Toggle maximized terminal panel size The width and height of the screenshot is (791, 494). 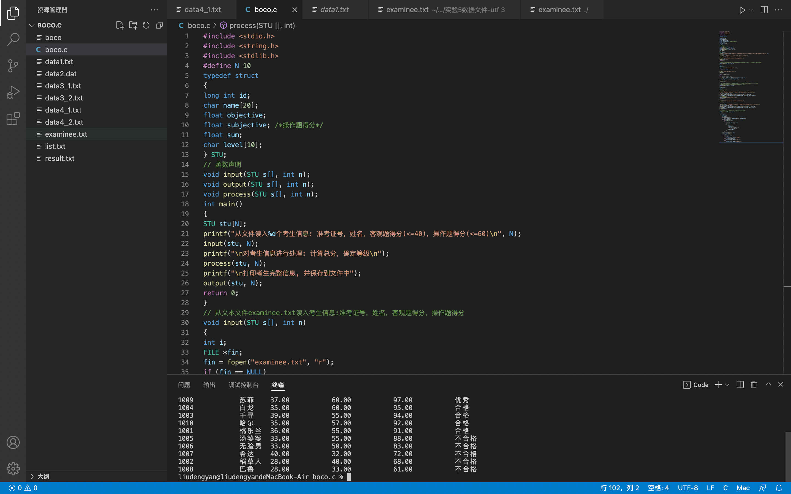tap(768, 384)
